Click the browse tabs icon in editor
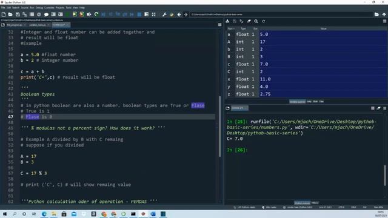This screenshot has height=218, width=388. coord(2,25)
